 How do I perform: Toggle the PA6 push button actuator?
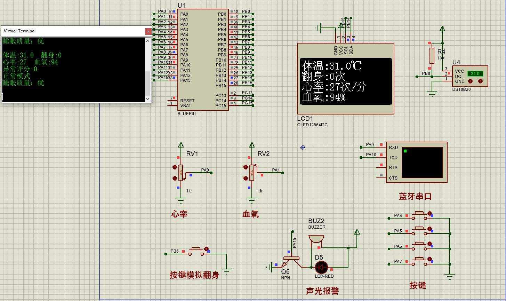[429, 244]
